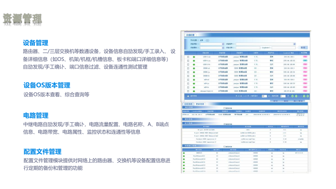Click the node picker icon beside 全部
The image size is (336, 189).
(x=207, y=40)
